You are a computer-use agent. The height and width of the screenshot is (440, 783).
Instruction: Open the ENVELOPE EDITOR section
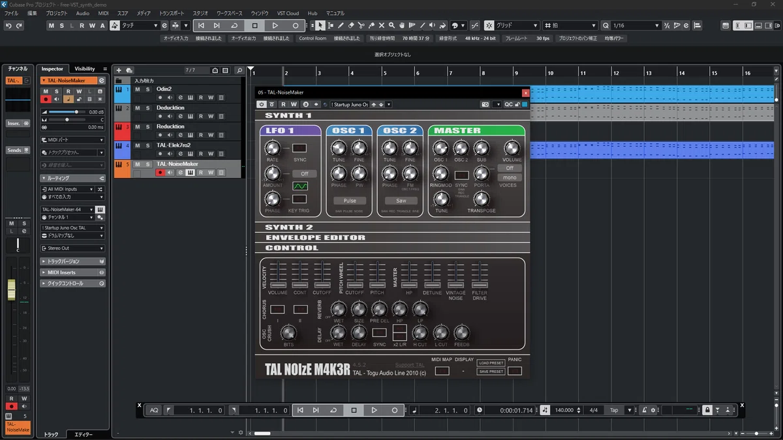click(315, 237)
